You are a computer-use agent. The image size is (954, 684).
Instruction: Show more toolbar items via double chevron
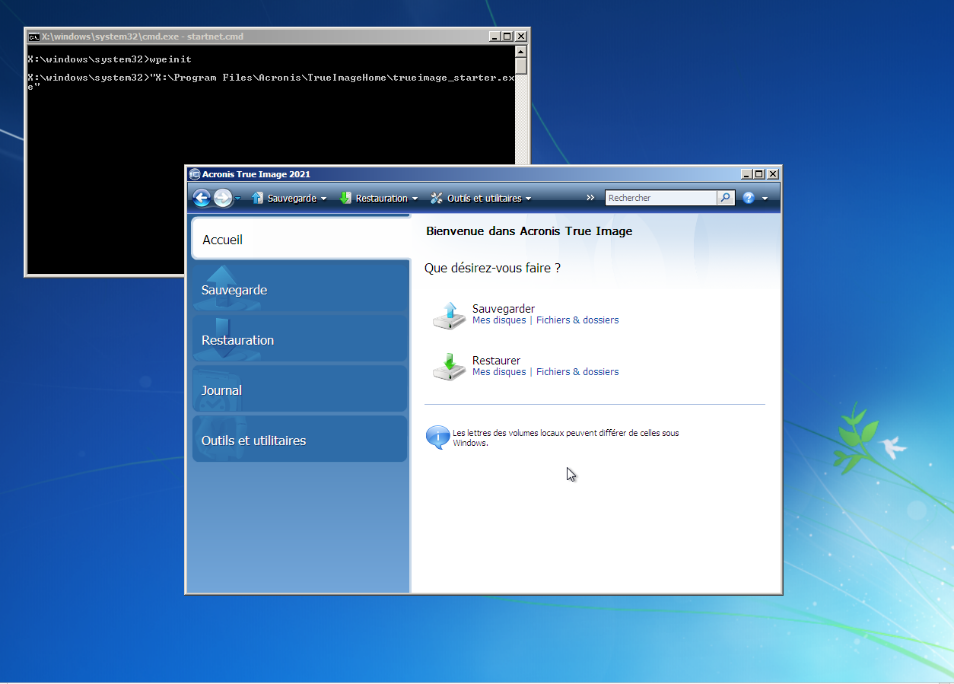(x=590, y=198)
